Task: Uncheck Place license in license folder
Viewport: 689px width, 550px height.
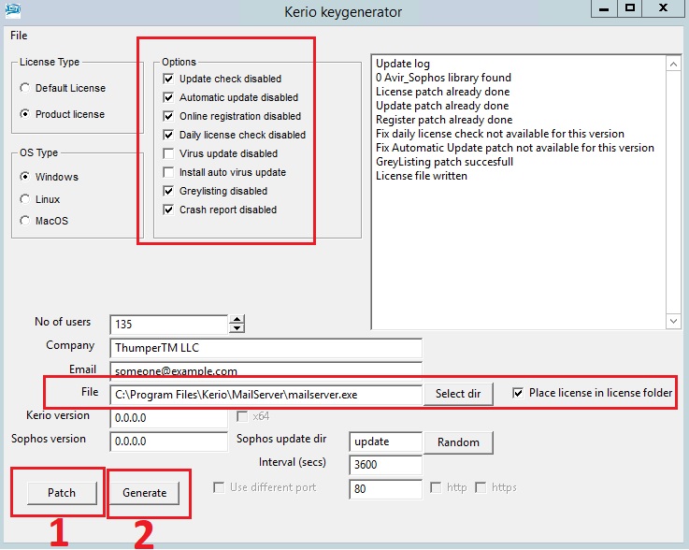Action: pyautogui.click(x=519, y=393)
